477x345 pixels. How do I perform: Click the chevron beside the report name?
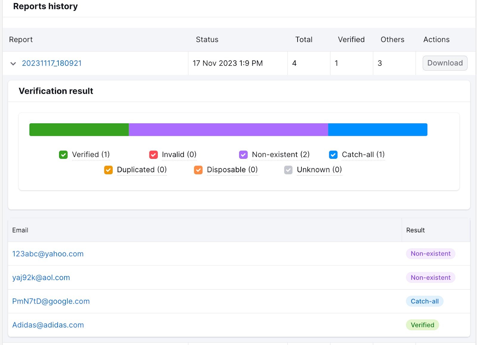point(13,63)
